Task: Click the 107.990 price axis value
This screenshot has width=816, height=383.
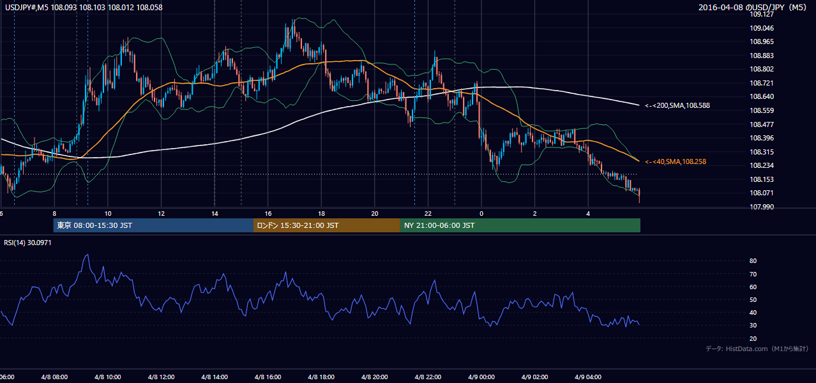Action: (762, 207)
